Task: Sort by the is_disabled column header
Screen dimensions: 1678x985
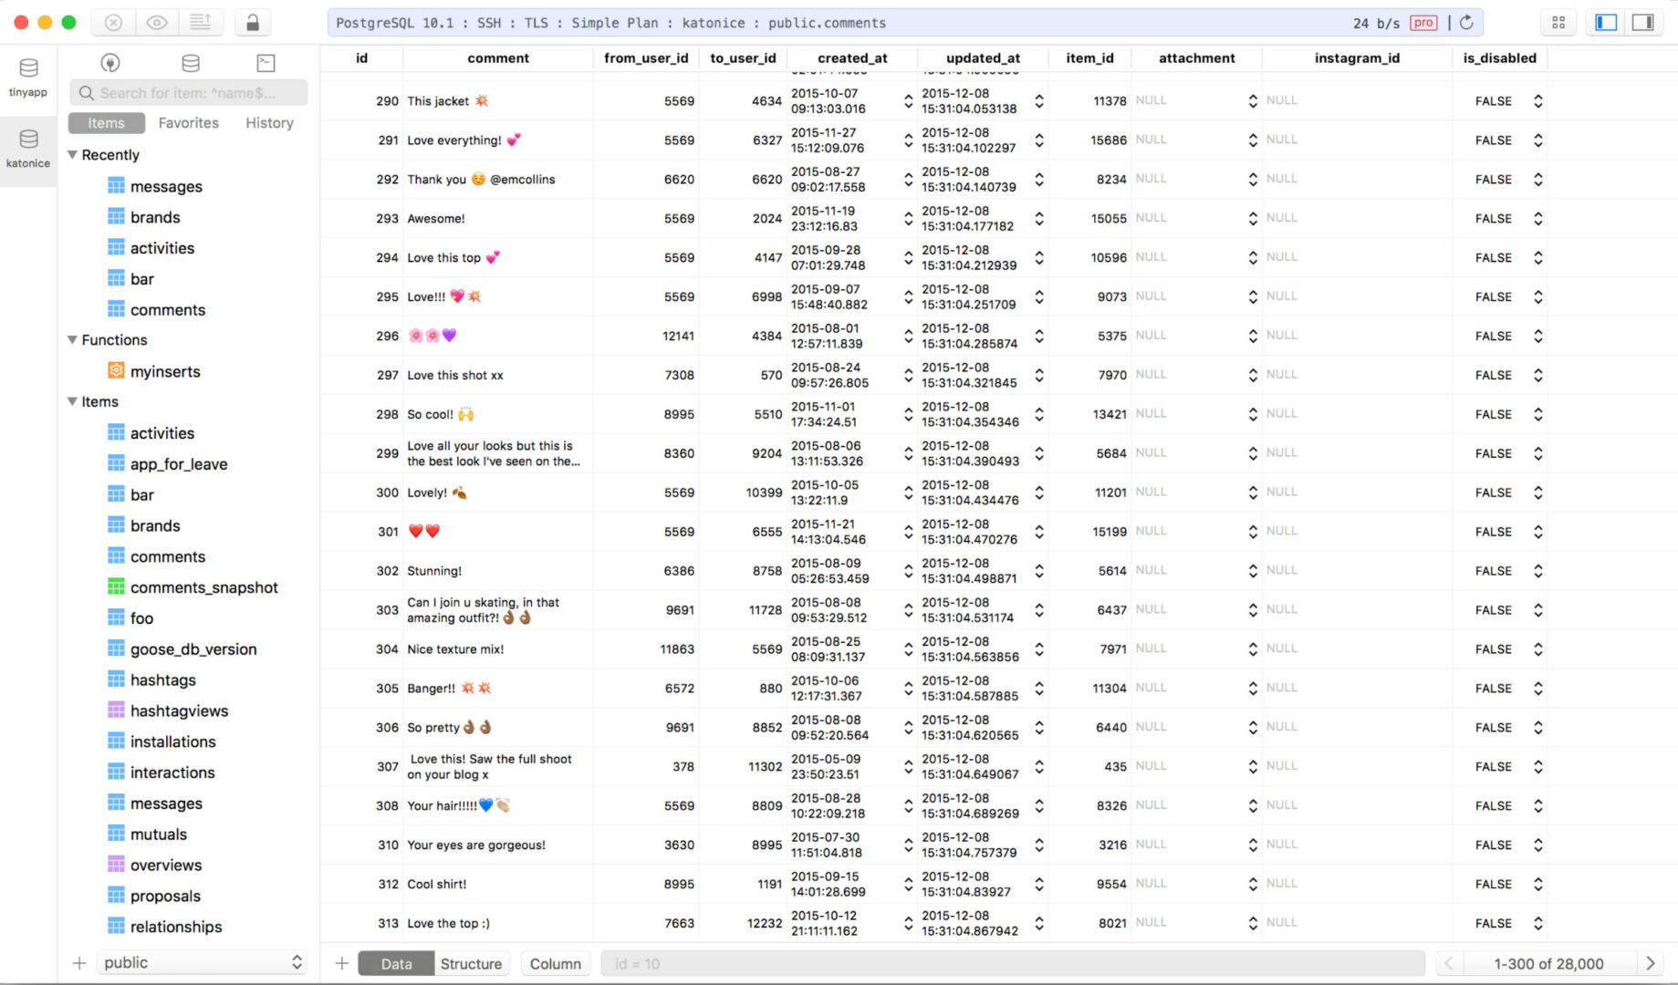Action: coord(1499,58)
